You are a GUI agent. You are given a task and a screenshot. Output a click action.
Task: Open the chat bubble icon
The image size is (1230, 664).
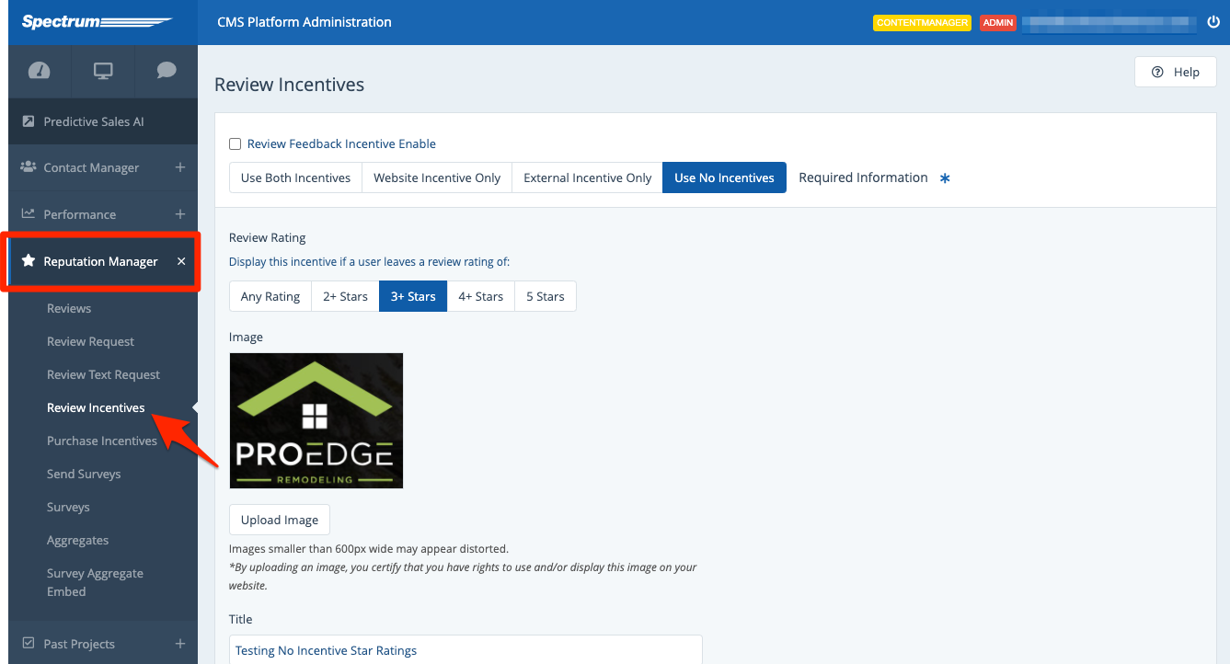(167, 71)
